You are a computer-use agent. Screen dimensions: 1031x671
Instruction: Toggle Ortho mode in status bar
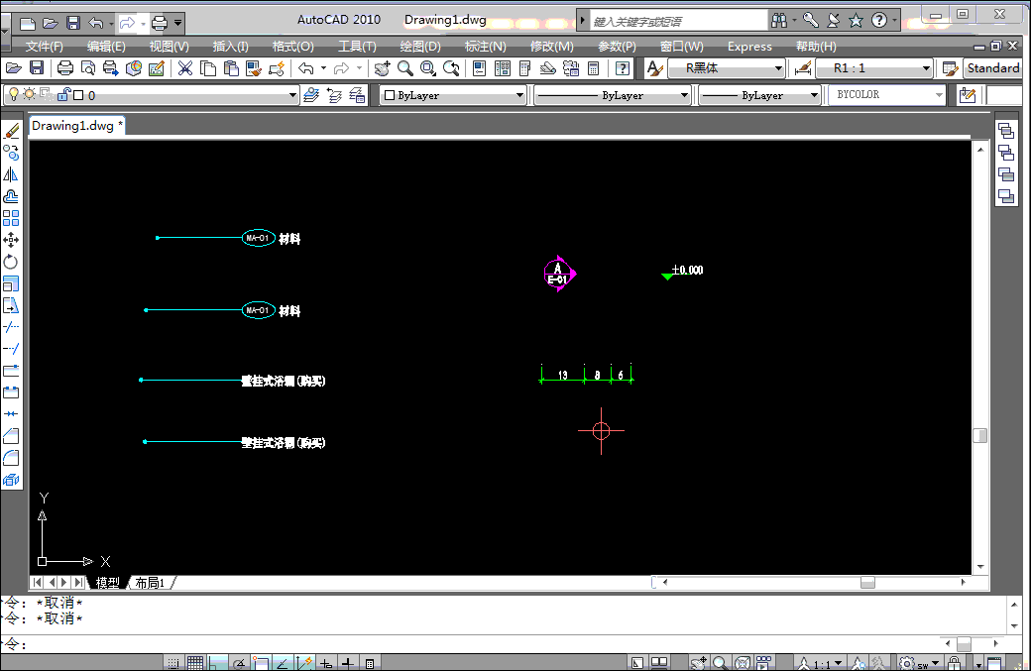click(216, 663)
